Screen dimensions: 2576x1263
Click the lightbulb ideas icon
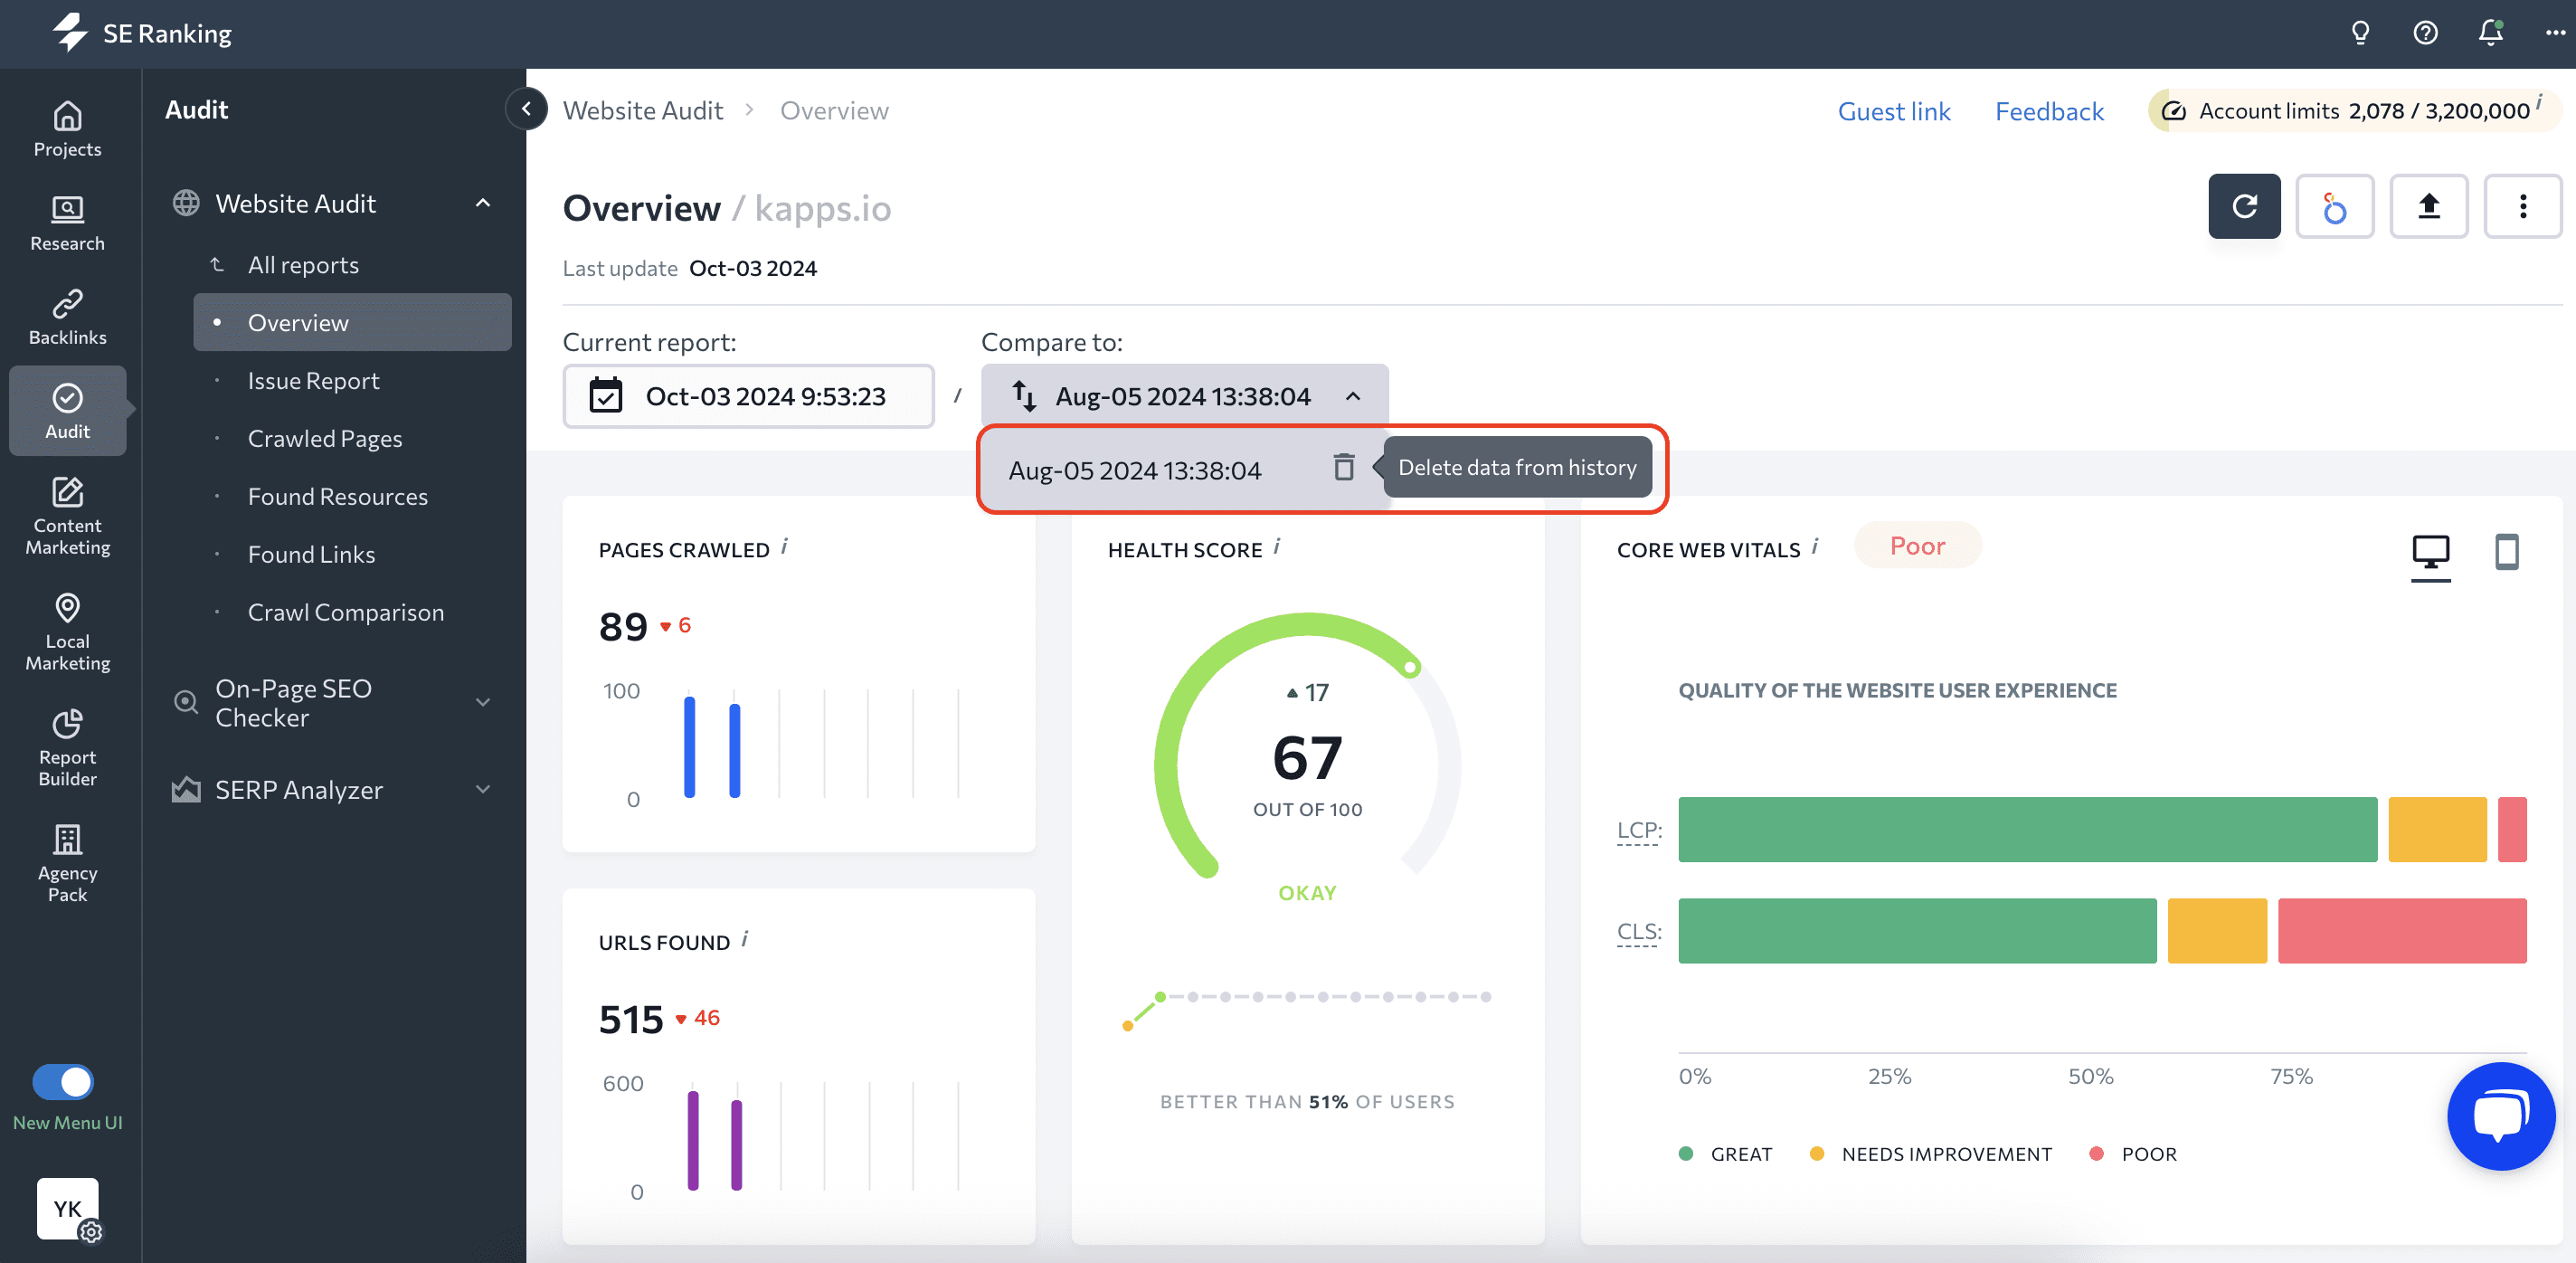[x=2360, y=34]
